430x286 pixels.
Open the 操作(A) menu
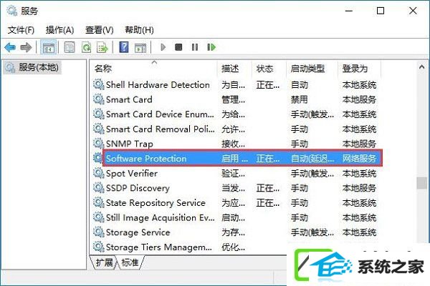[59, 30]
